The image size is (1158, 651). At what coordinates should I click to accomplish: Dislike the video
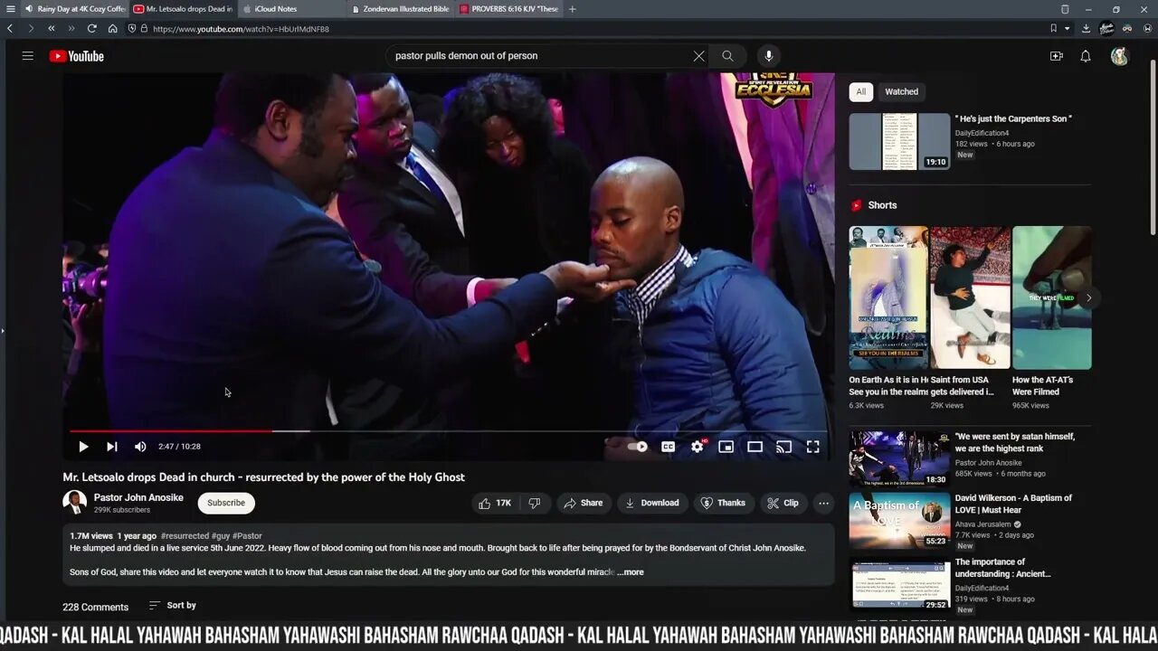tap(535, 503)
